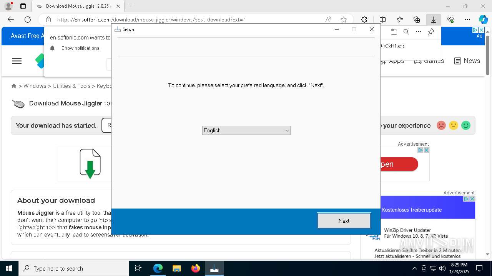The width and height of the screenshot is (492, 276).
Task: Close Treiberupdate ad X icon
Action: 472,199
